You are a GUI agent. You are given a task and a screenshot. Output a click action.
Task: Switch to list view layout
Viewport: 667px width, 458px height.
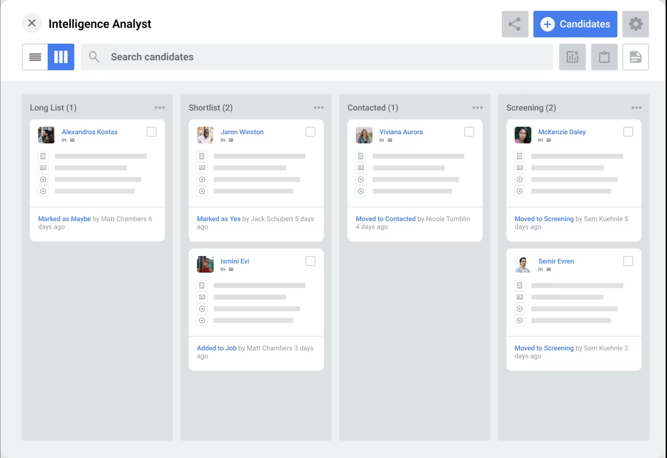pyautogui.click(x=35, y=57)
